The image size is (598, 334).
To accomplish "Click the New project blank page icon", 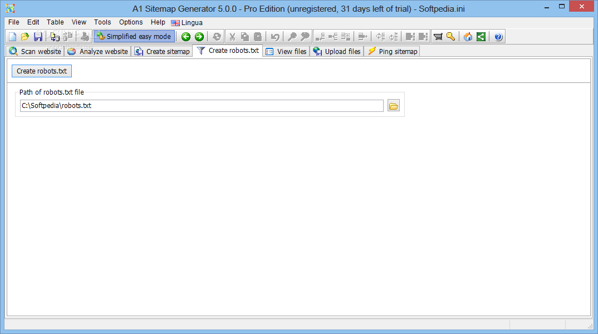I will [13, 37].
